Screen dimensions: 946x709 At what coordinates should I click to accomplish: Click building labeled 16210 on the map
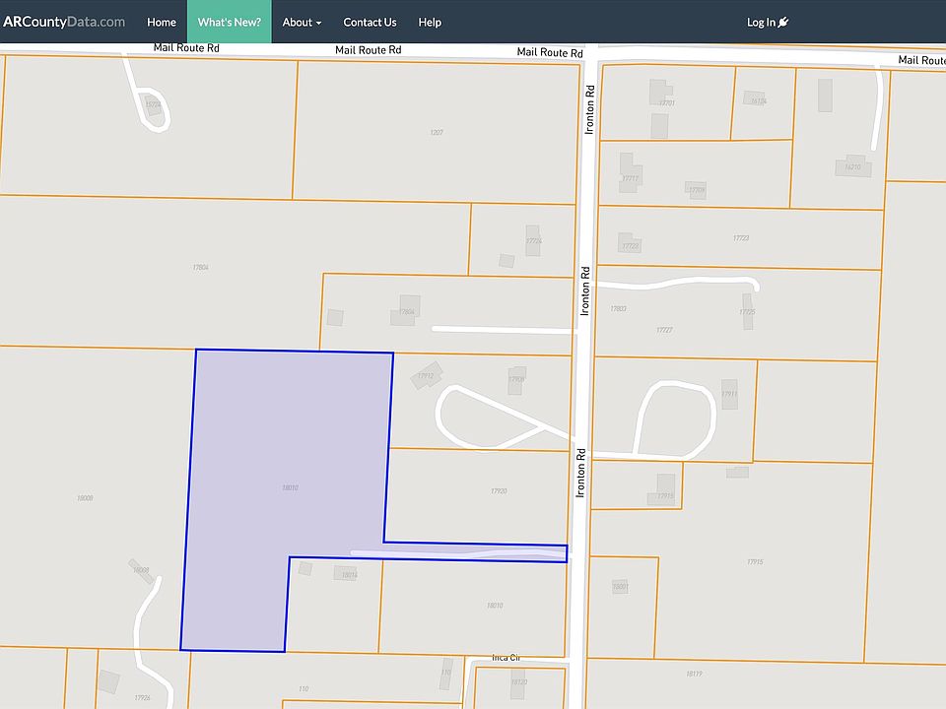853,165
